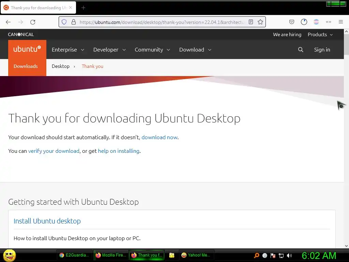The image size is (349, 262).
Task: Open the network tray icon
Action: tap(281, 256)
